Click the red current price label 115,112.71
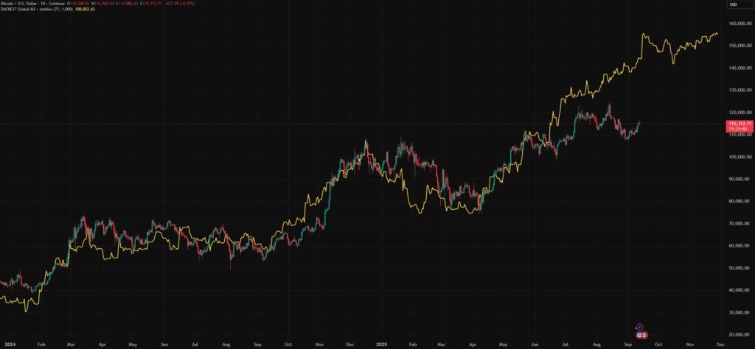 pos(740,124)
